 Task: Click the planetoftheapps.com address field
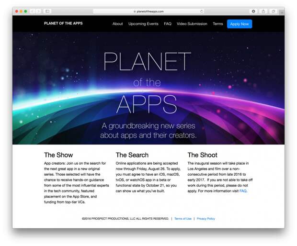pos(149,11)
